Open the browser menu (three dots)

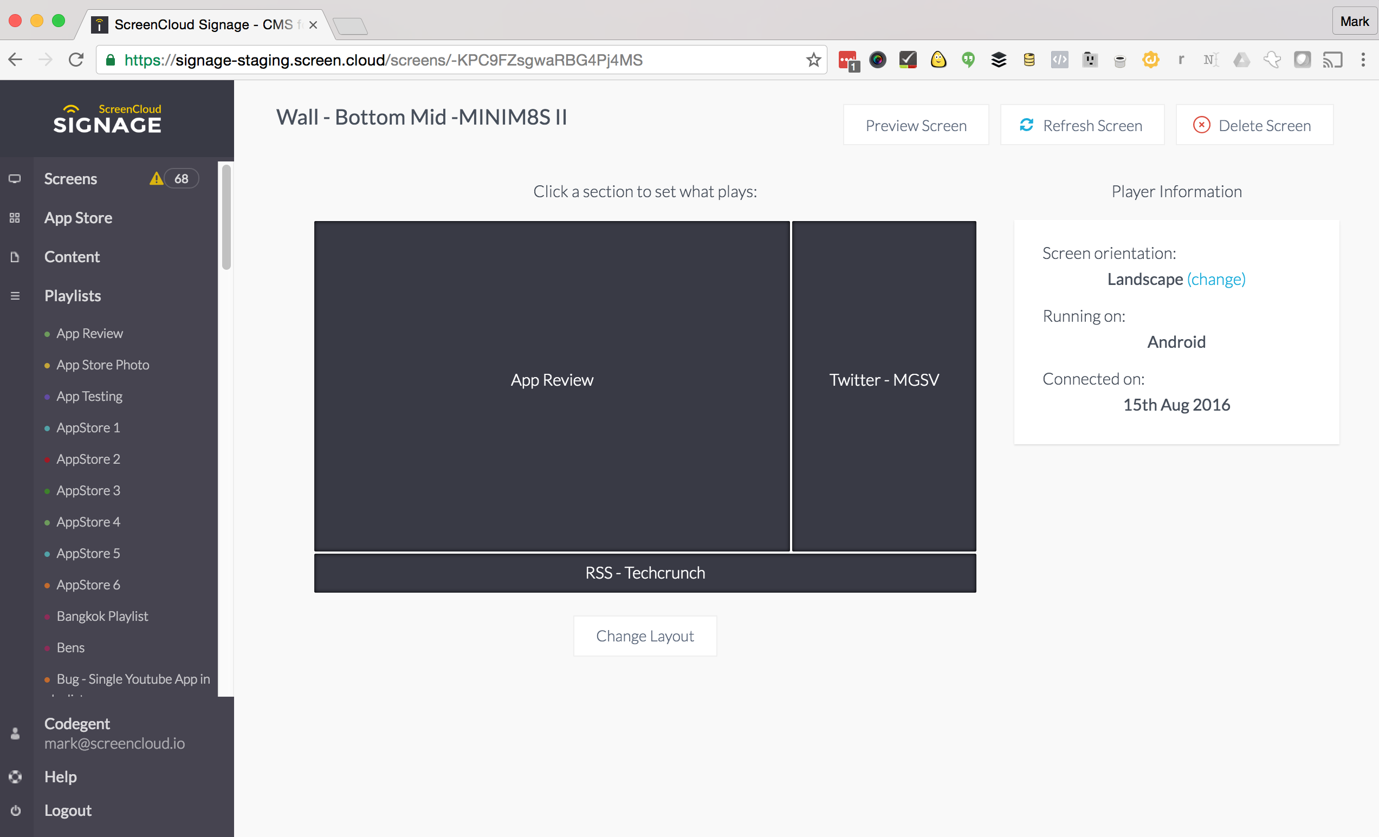(1364, 59)
